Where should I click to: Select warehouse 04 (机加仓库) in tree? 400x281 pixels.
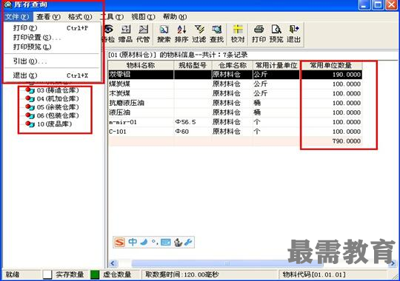click(58, 98)
